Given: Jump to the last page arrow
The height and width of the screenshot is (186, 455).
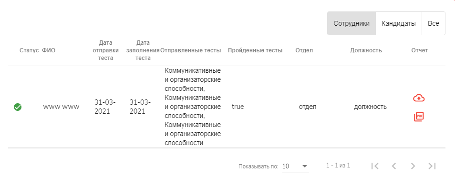Looking at the screenshot, I should [433, 166].
